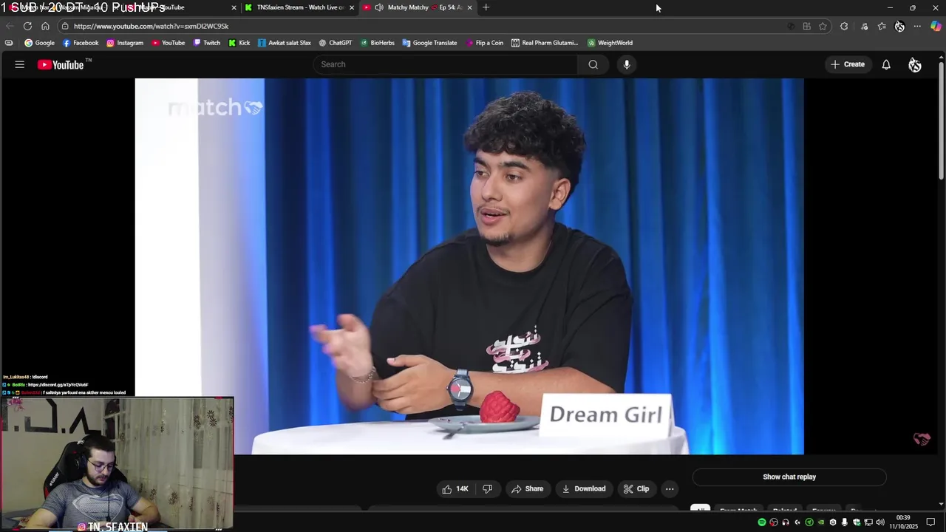Open Logitech G HUB tray icon
946x532 pixels.
click(x=797, y=522)
